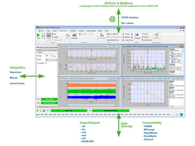
Task: Click the Print Report icon
Action: click(x=101, y=36)
